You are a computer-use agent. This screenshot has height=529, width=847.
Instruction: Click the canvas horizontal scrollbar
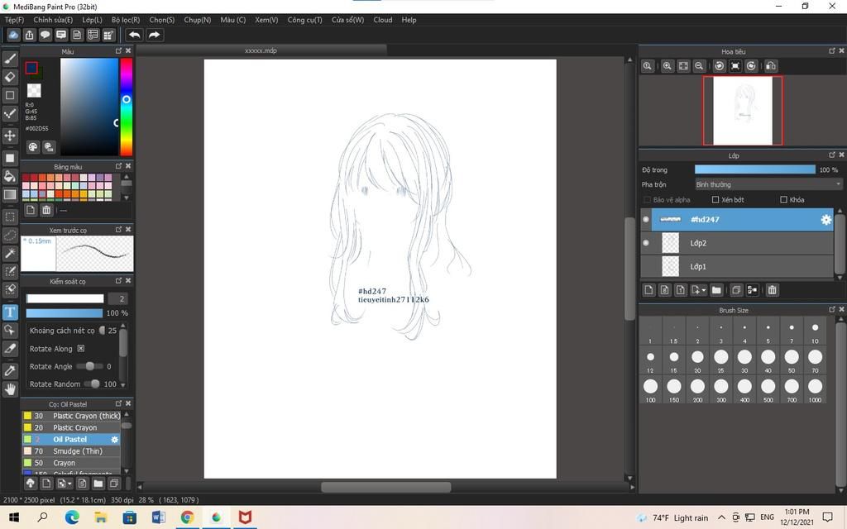point(385,487)
